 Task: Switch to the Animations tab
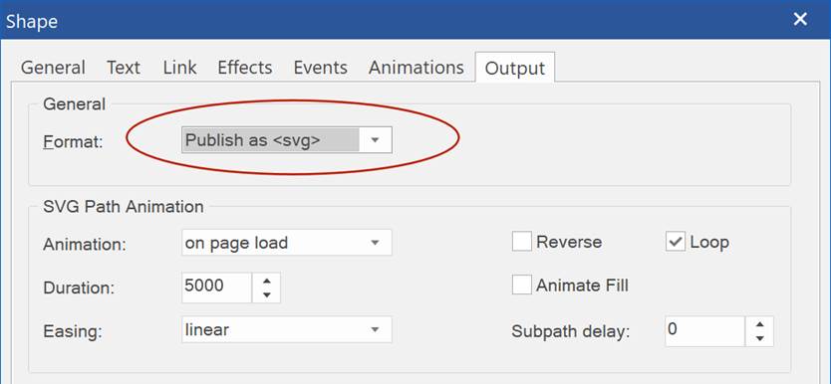pyautogui.click(x=416, y=68)
